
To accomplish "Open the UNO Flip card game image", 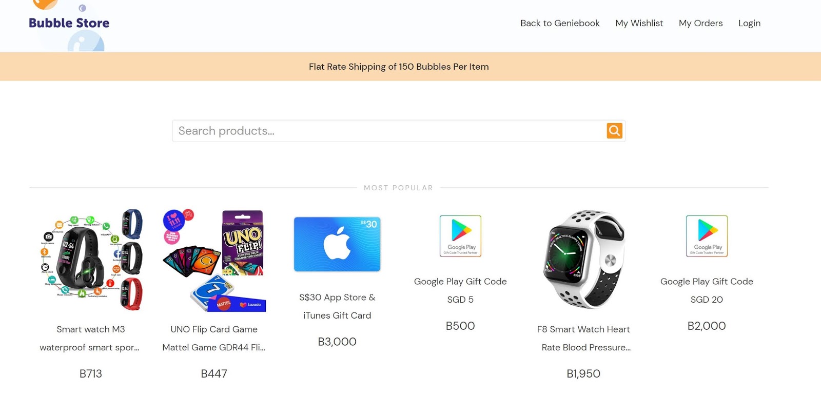I will tap(214, 260).
